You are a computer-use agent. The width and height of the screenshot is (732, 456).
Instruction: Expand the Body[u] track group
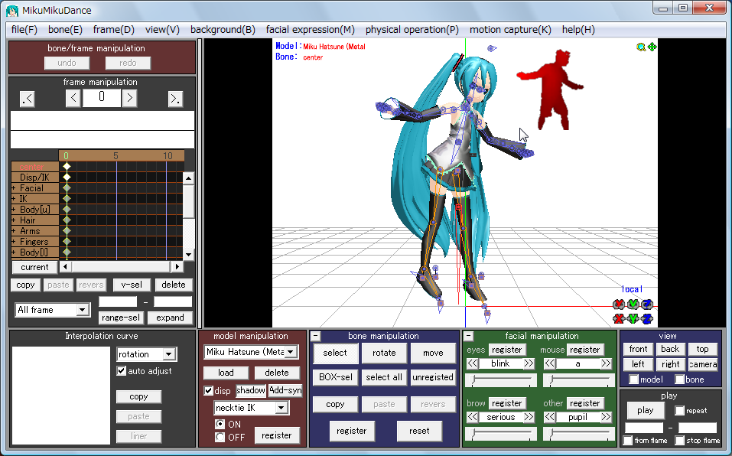[x=14, y=210]
